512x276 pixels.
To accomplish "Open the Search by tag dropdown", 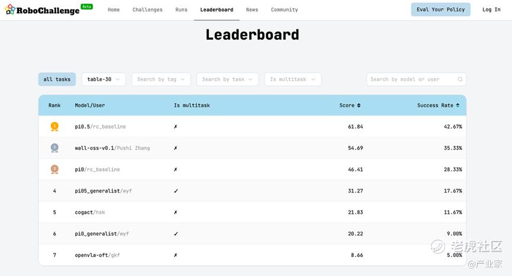I will (161, 79).
